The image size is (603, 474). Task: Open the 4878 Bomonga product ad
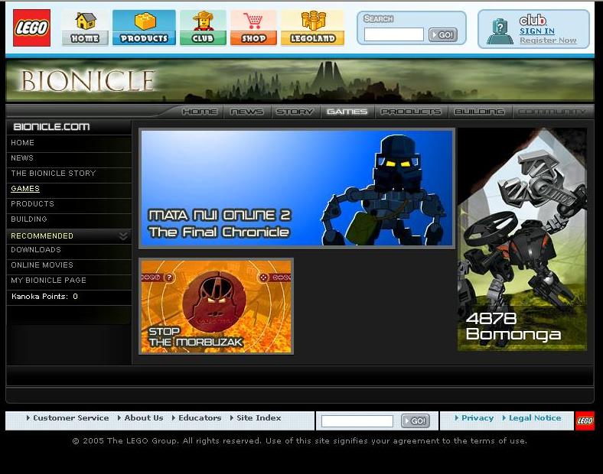tap(522, 239)
